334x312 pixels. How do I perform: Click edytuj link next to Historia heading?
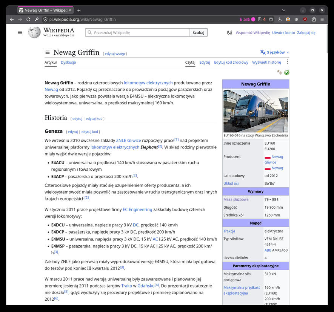point(77,119)
